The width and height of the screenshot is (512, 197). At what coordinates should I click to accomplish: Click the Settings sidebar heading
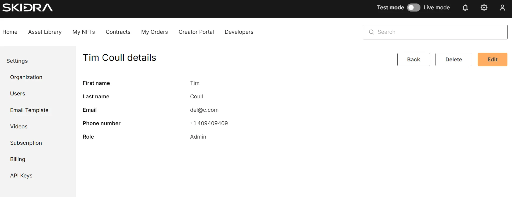pyautogui.click(x=17, y=61)
